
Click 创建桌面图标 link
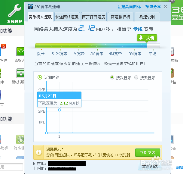(129, 7)
